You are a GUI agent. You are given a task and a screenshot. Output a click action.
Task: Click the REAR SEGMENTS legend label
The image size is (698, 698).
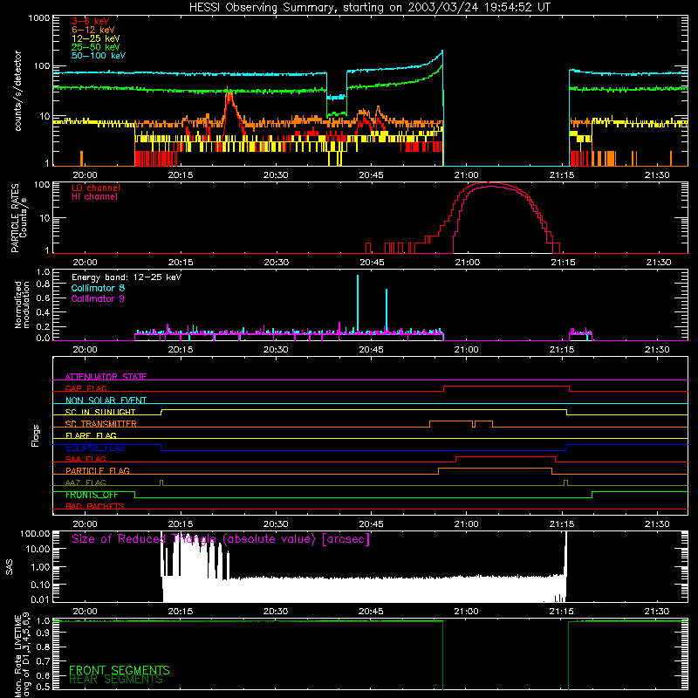tap(116, 680)
